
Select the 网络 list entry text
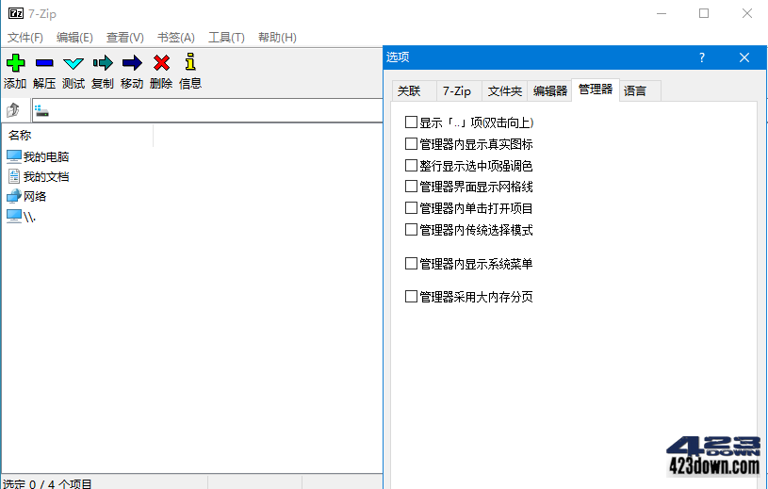35,197
